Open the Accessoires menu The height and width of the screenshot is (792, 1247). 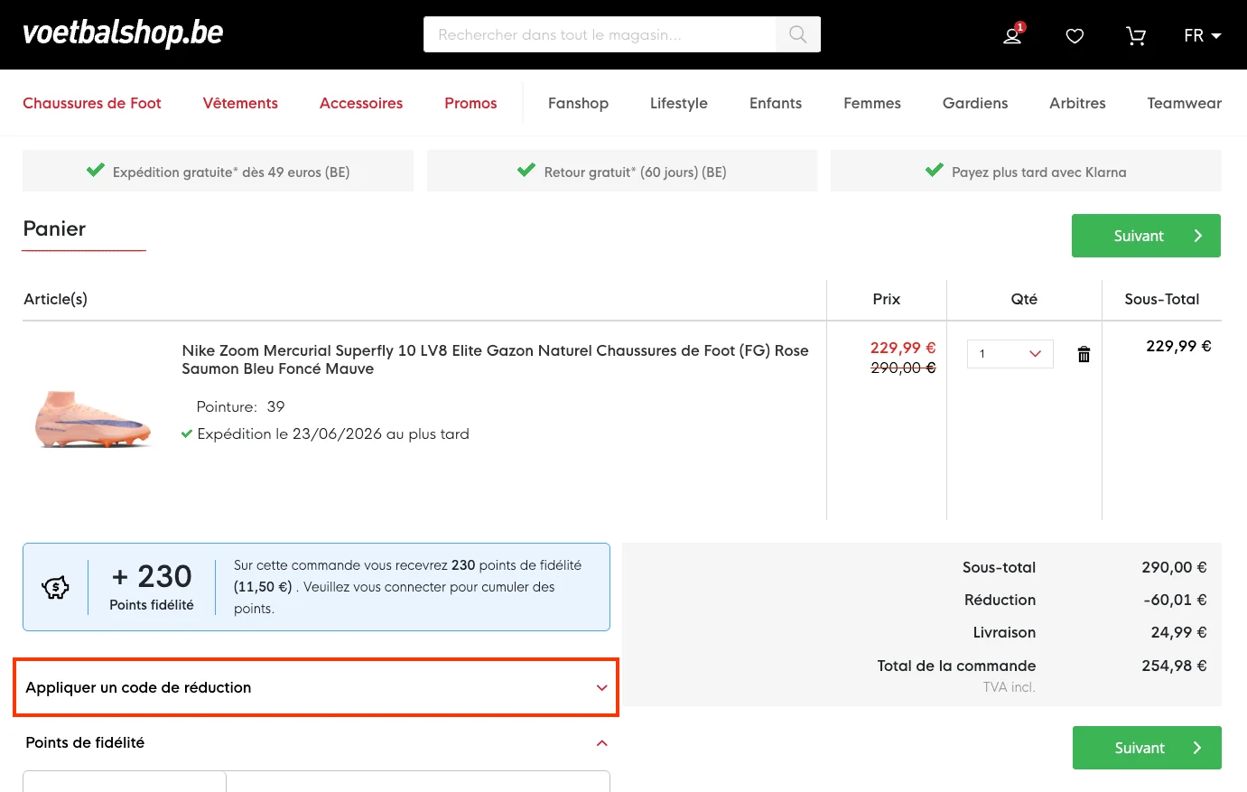[x=361, y=103]
